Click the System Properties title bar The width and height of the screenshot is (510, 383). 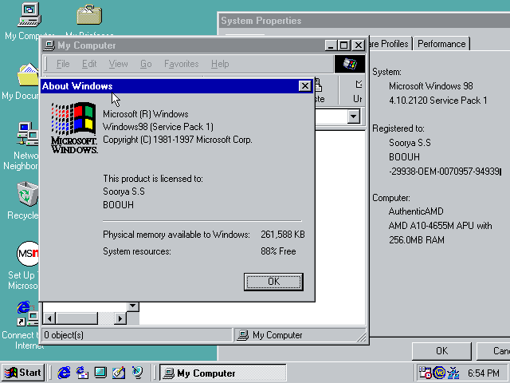click(x=364, y=21)
